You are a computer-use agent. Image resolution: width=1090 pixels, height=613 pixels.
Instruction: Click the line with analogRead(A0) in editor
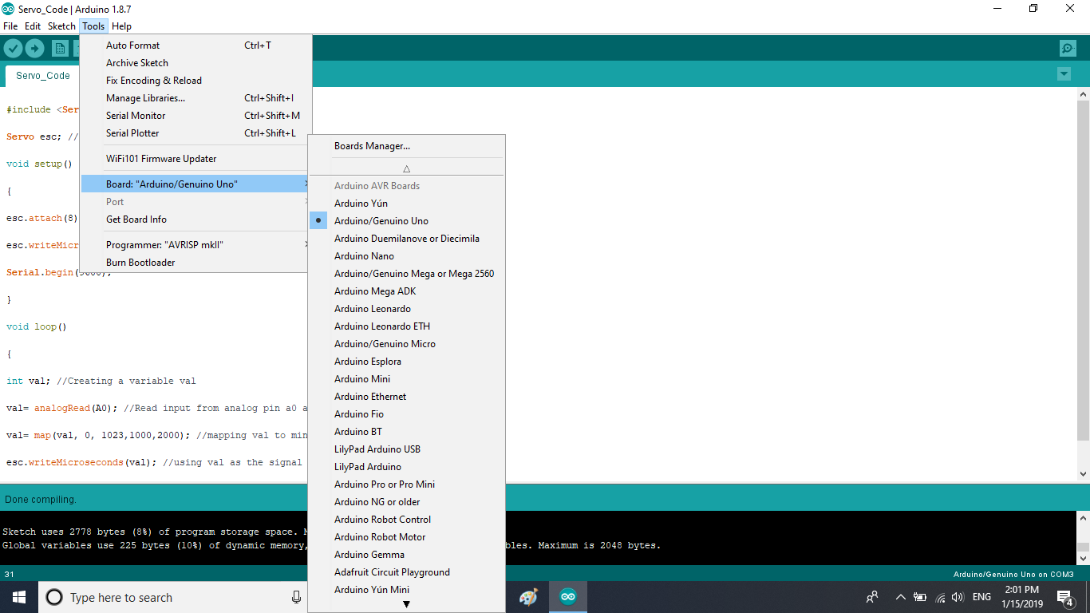156,408
